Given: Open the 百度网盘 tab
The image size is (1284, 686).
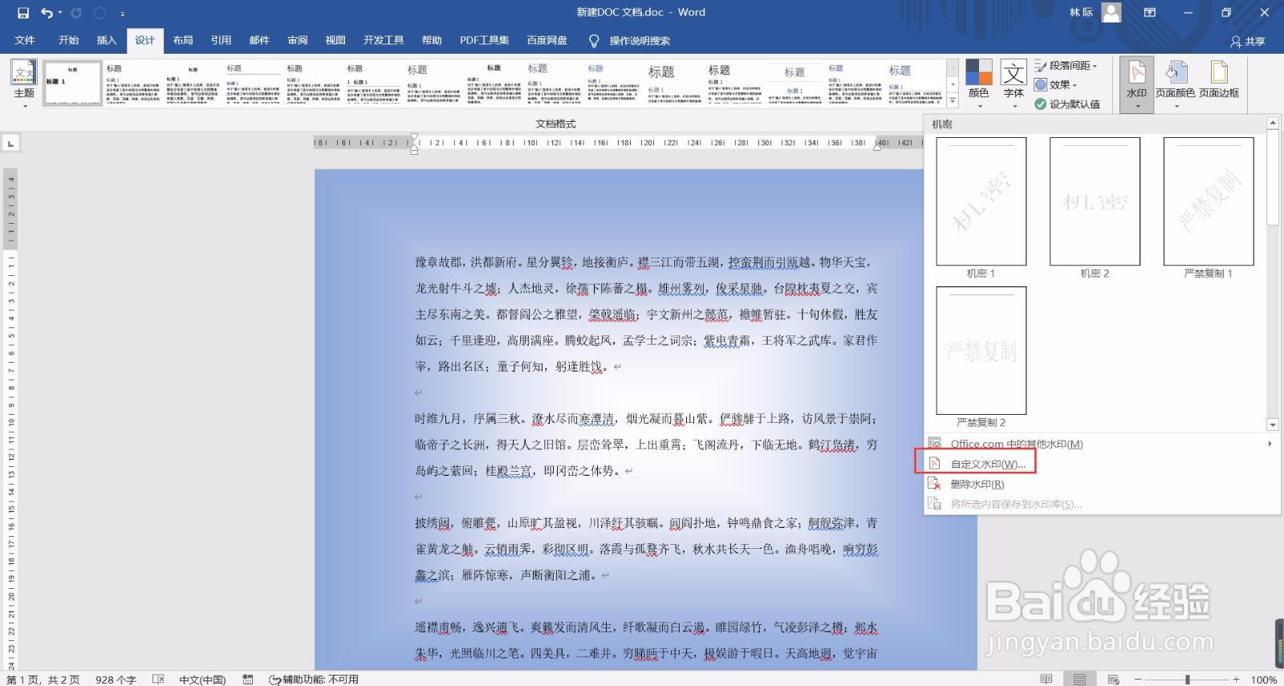Looking at the screenshot, I should coord(547,40).
